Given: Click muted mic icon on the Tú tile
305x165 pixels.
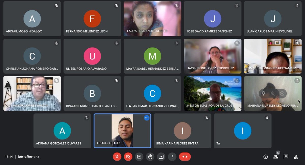Looking at the screenshot, I should pyautogui.click(x=267, y=118).
